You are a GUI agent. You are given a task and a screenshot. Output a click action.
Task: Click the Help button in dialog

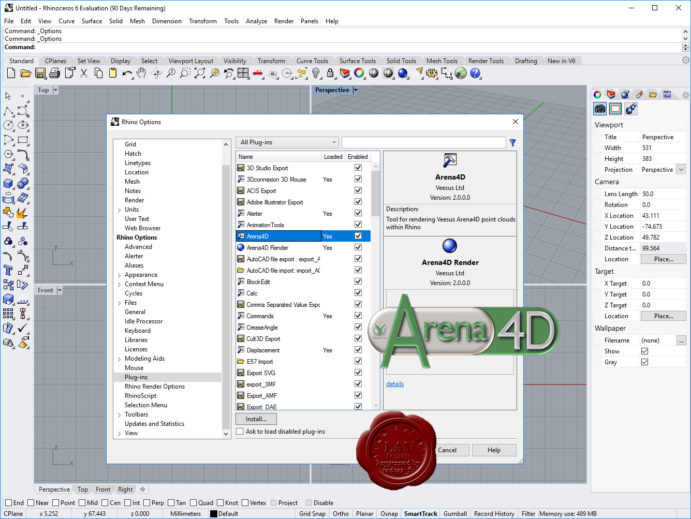(x=494, y=450)
